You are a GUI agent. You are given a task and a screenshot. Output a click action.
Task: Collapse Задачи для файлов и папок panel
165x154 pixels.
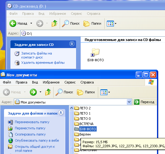61,113
